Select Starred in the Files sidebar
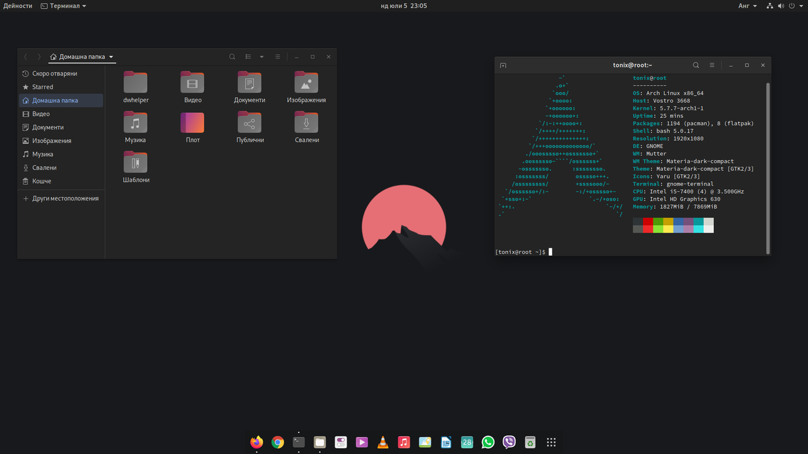808x454 pixels. [61, 87]
